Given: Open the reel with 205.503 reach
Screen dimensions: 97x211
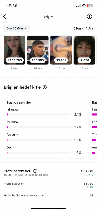Looking at the screenshot, I should click(x=38, y=50).
